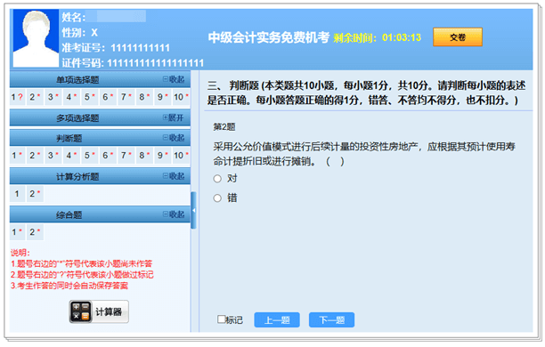Open question 5 in 单项选择题
Image resolution: width=545 pixels, height=347 pixels.
coord(90,97)
